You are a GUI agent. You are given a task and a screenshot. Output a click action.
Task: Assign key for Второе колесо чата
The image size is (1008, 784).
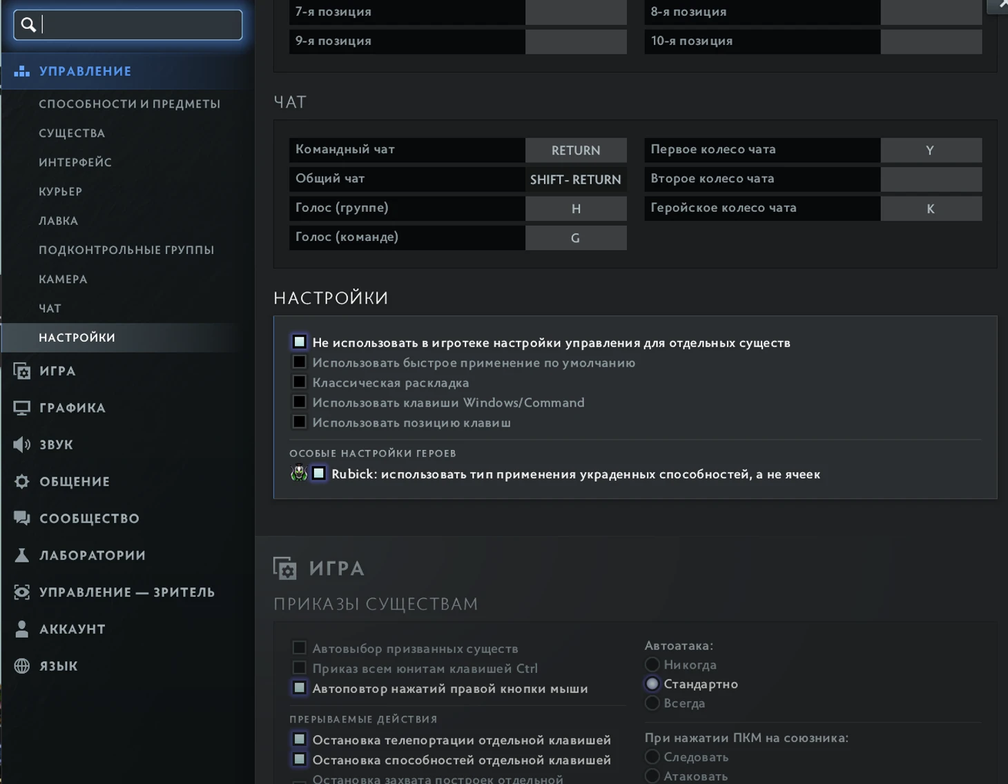(x=931, y=179)
